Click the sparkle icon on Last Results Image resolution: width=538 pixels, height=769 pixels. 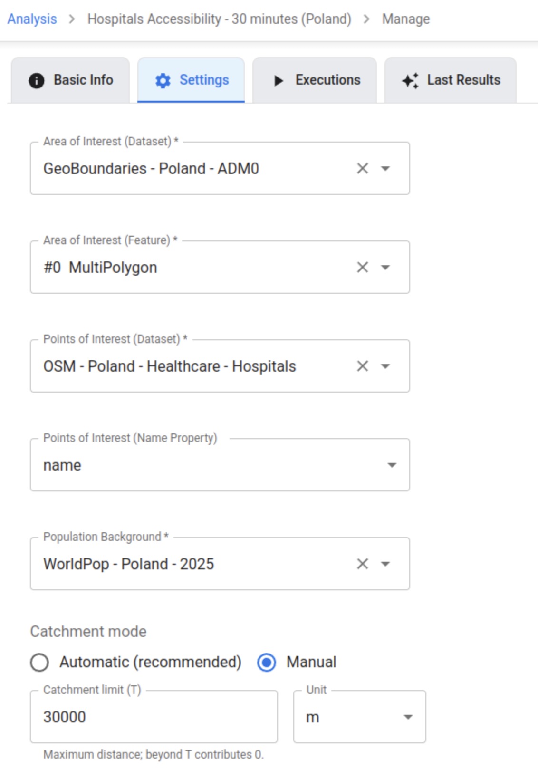[x=410, y=80]
